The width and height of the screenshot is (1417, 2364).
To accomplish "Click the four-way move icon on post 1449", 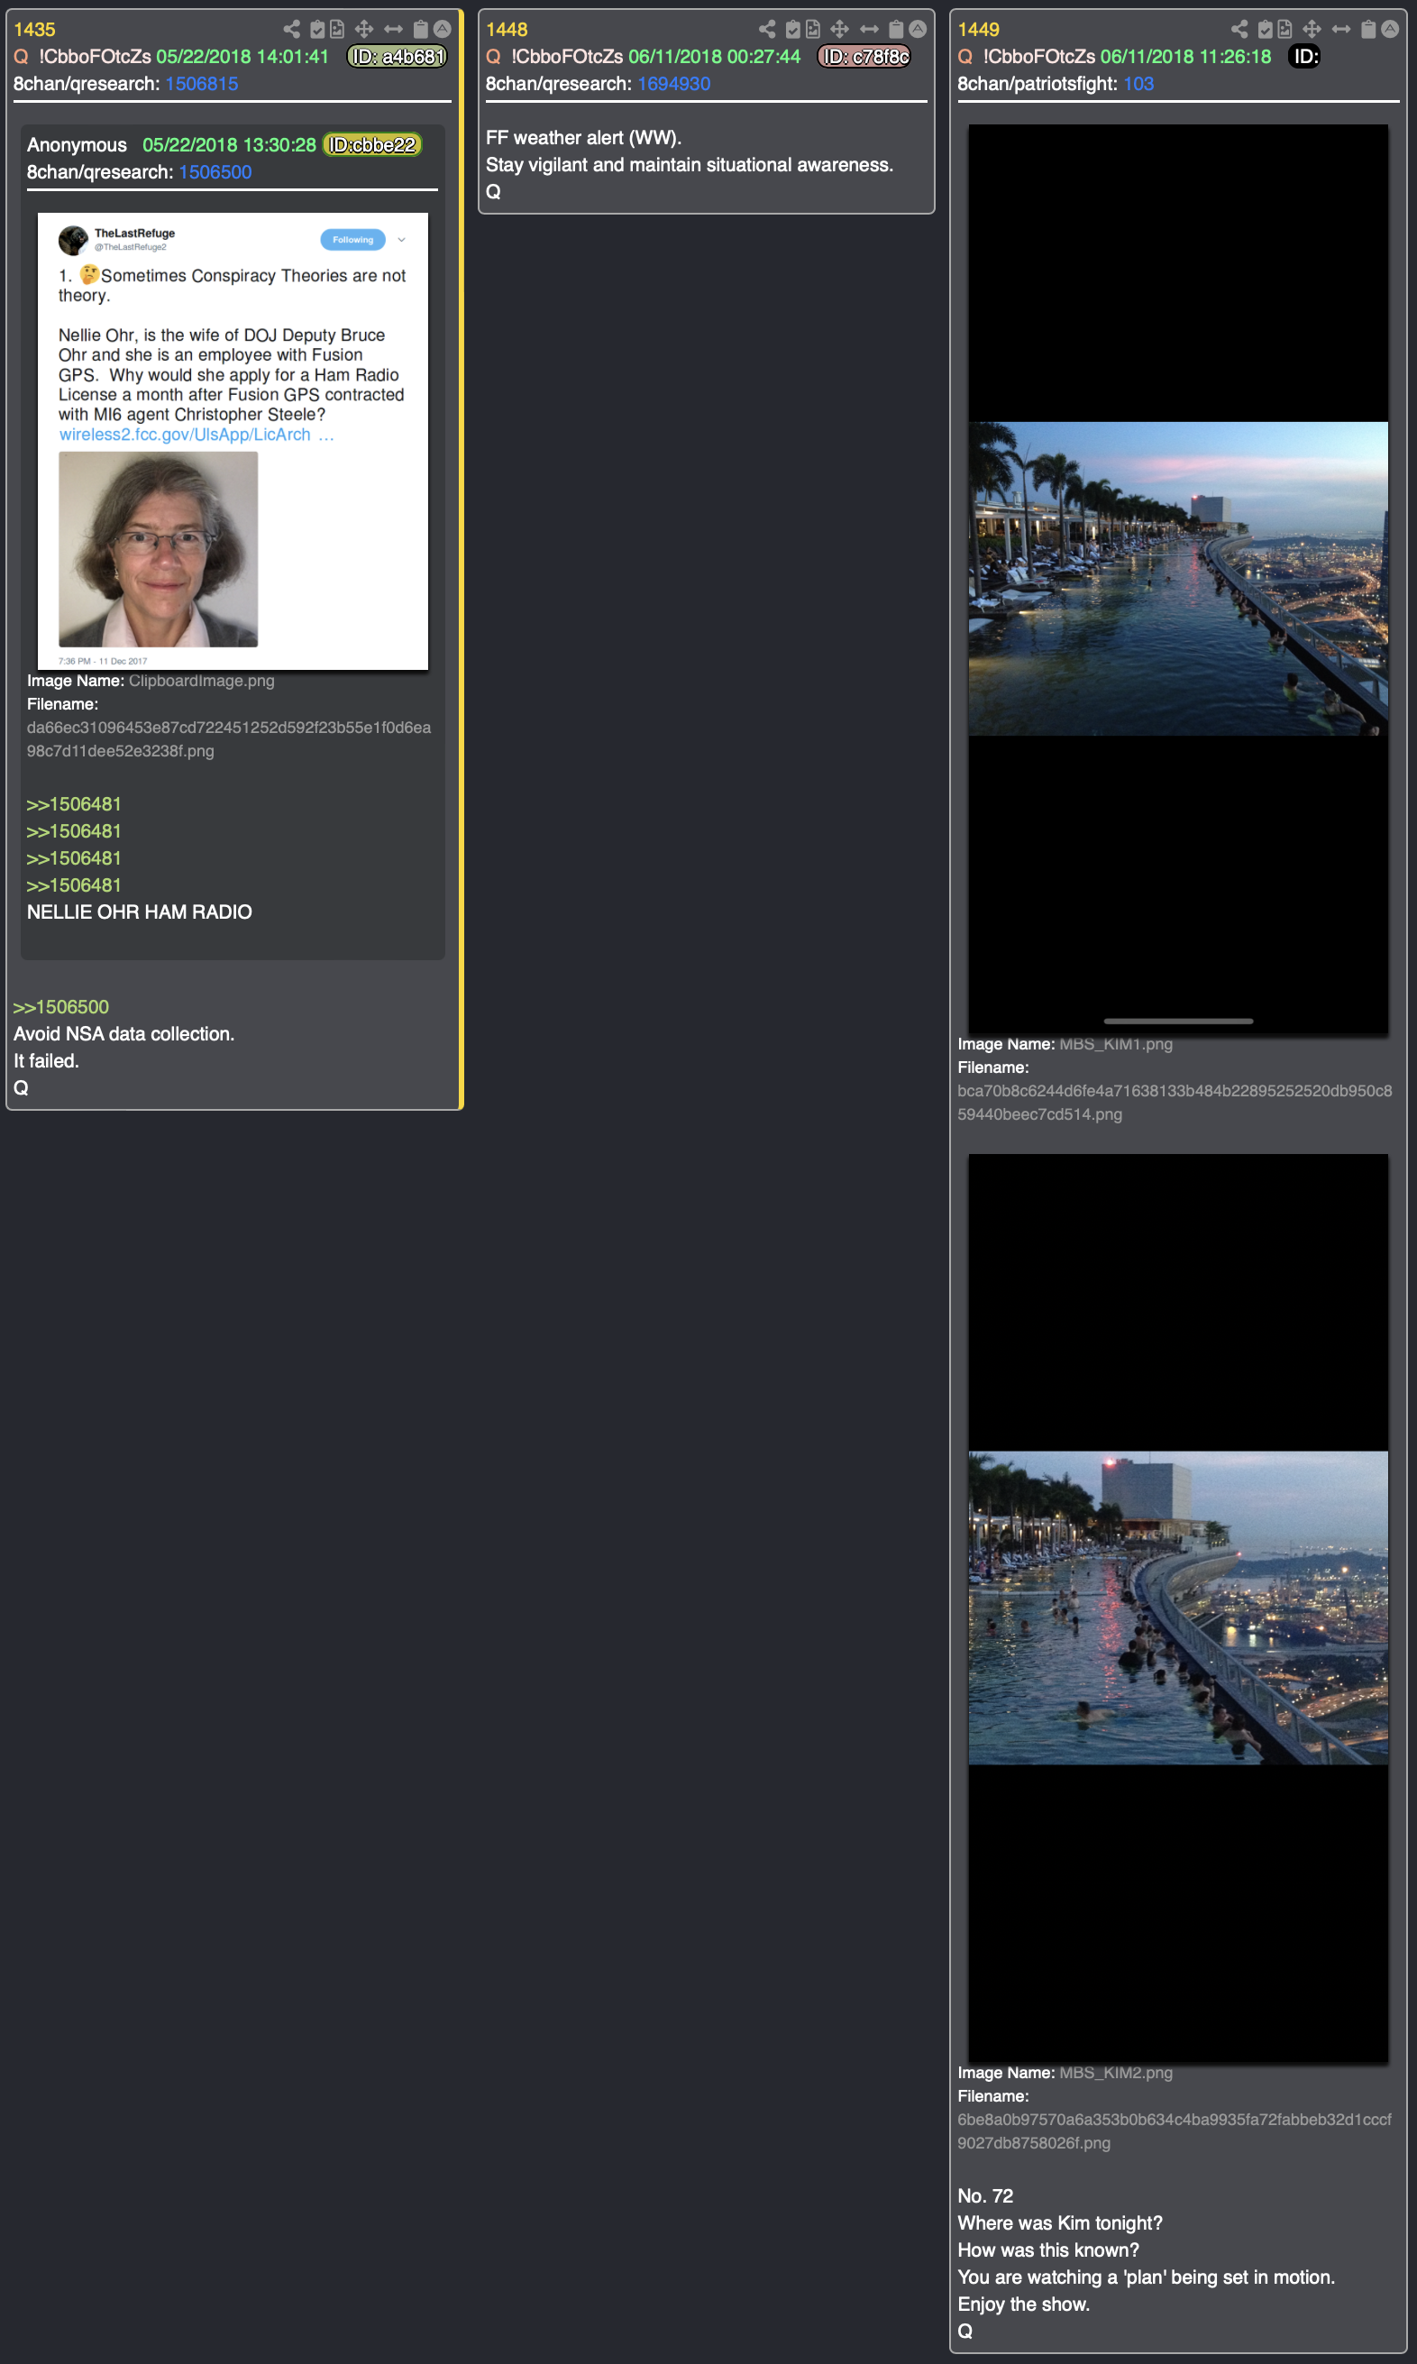I will [1312, 30].
